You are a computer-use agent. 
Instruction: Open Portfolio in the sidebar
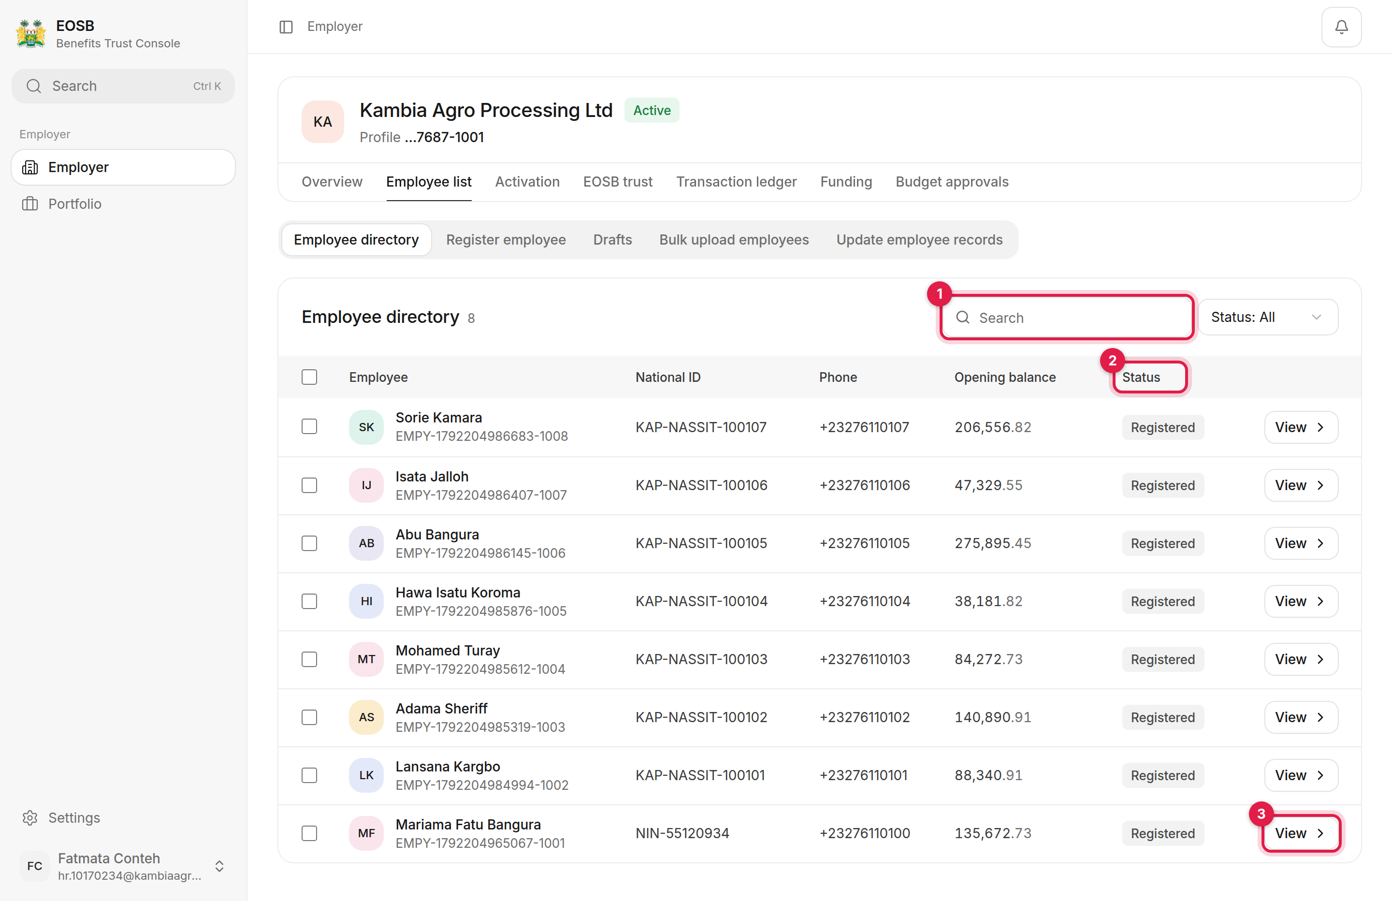coord(123,203)
